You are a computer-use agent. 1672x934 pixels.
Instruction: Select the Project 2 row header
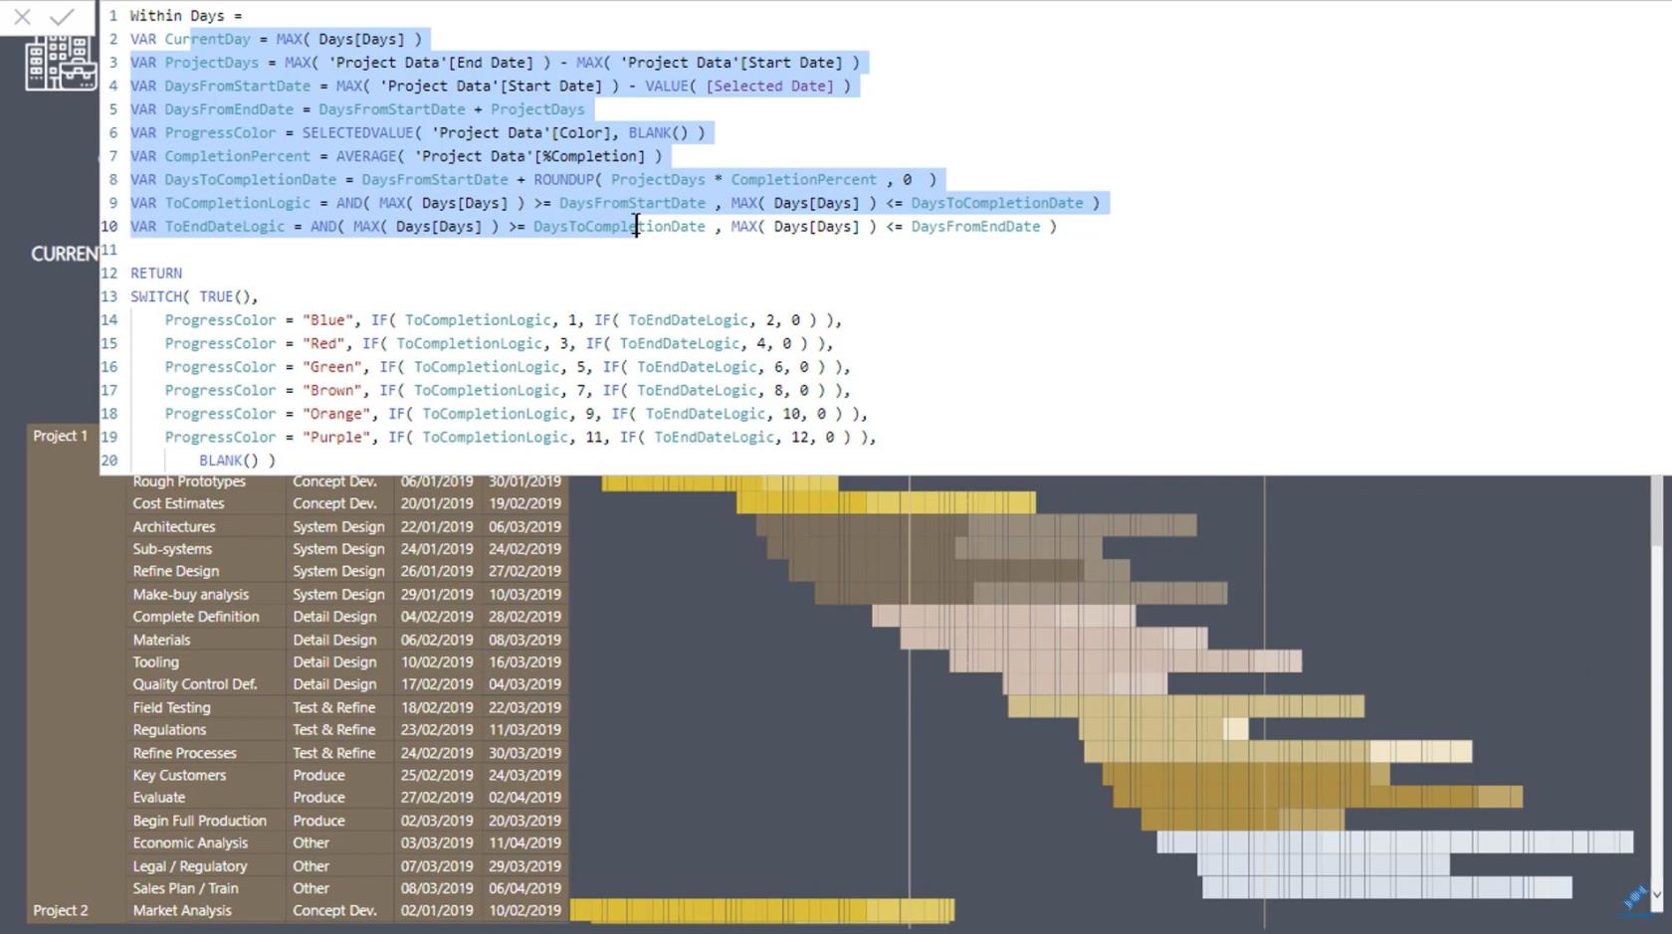[x=60, y=910]
